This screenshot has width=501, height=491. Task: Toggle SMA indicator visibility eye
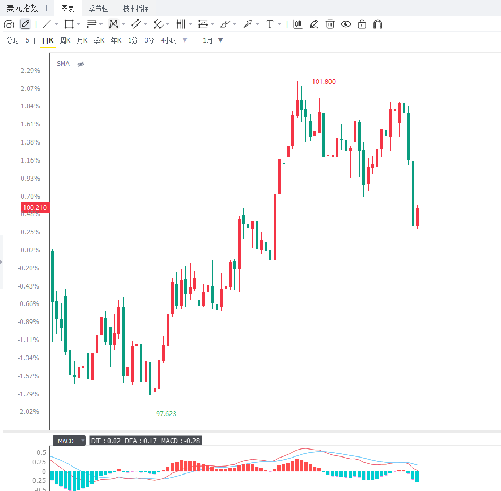(81, 64)
